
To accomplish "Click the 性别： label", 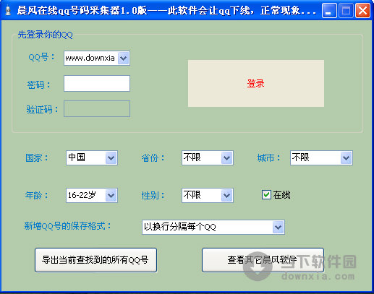I will 153,195.
